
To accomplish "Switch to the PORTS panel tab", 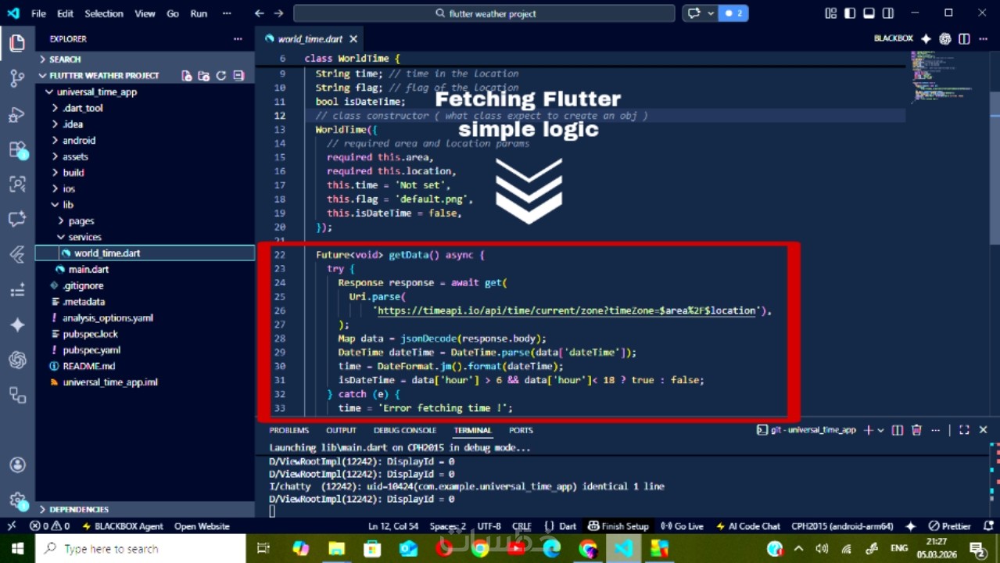I will (521, 430).
